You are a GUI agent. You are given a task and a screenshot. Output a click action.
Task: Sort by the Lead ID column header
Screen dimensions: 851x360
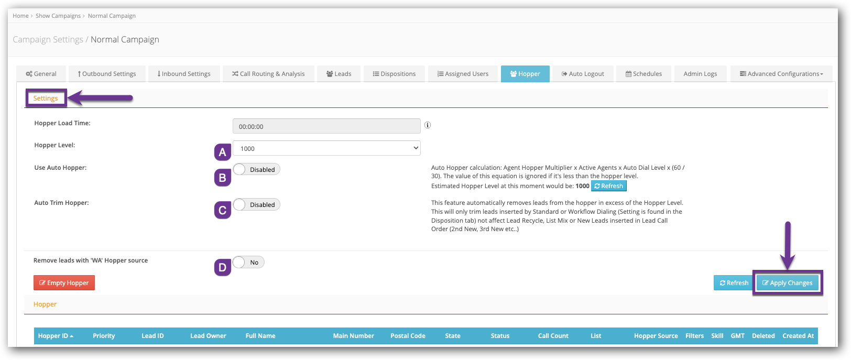152,336
